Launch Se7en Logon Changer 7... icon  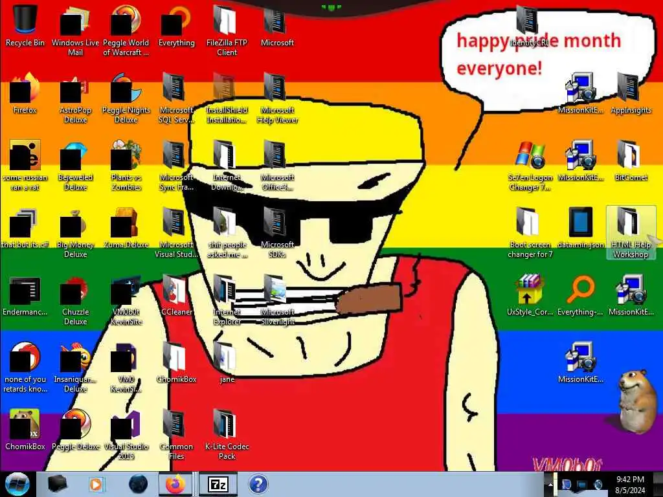[x=530, y=166]
